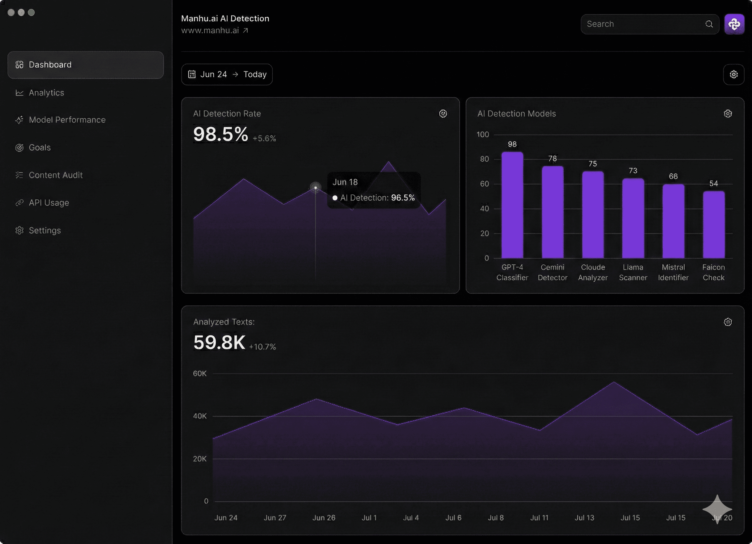Open the Goals section

(40, 147)
